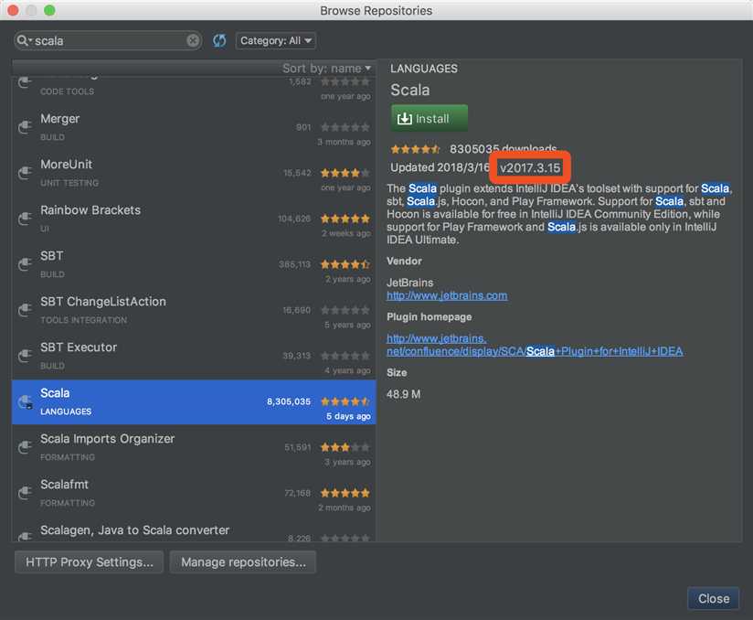Click the scala search field
The height and width of the screenshot is (620, 753).
tap(108, 41)
